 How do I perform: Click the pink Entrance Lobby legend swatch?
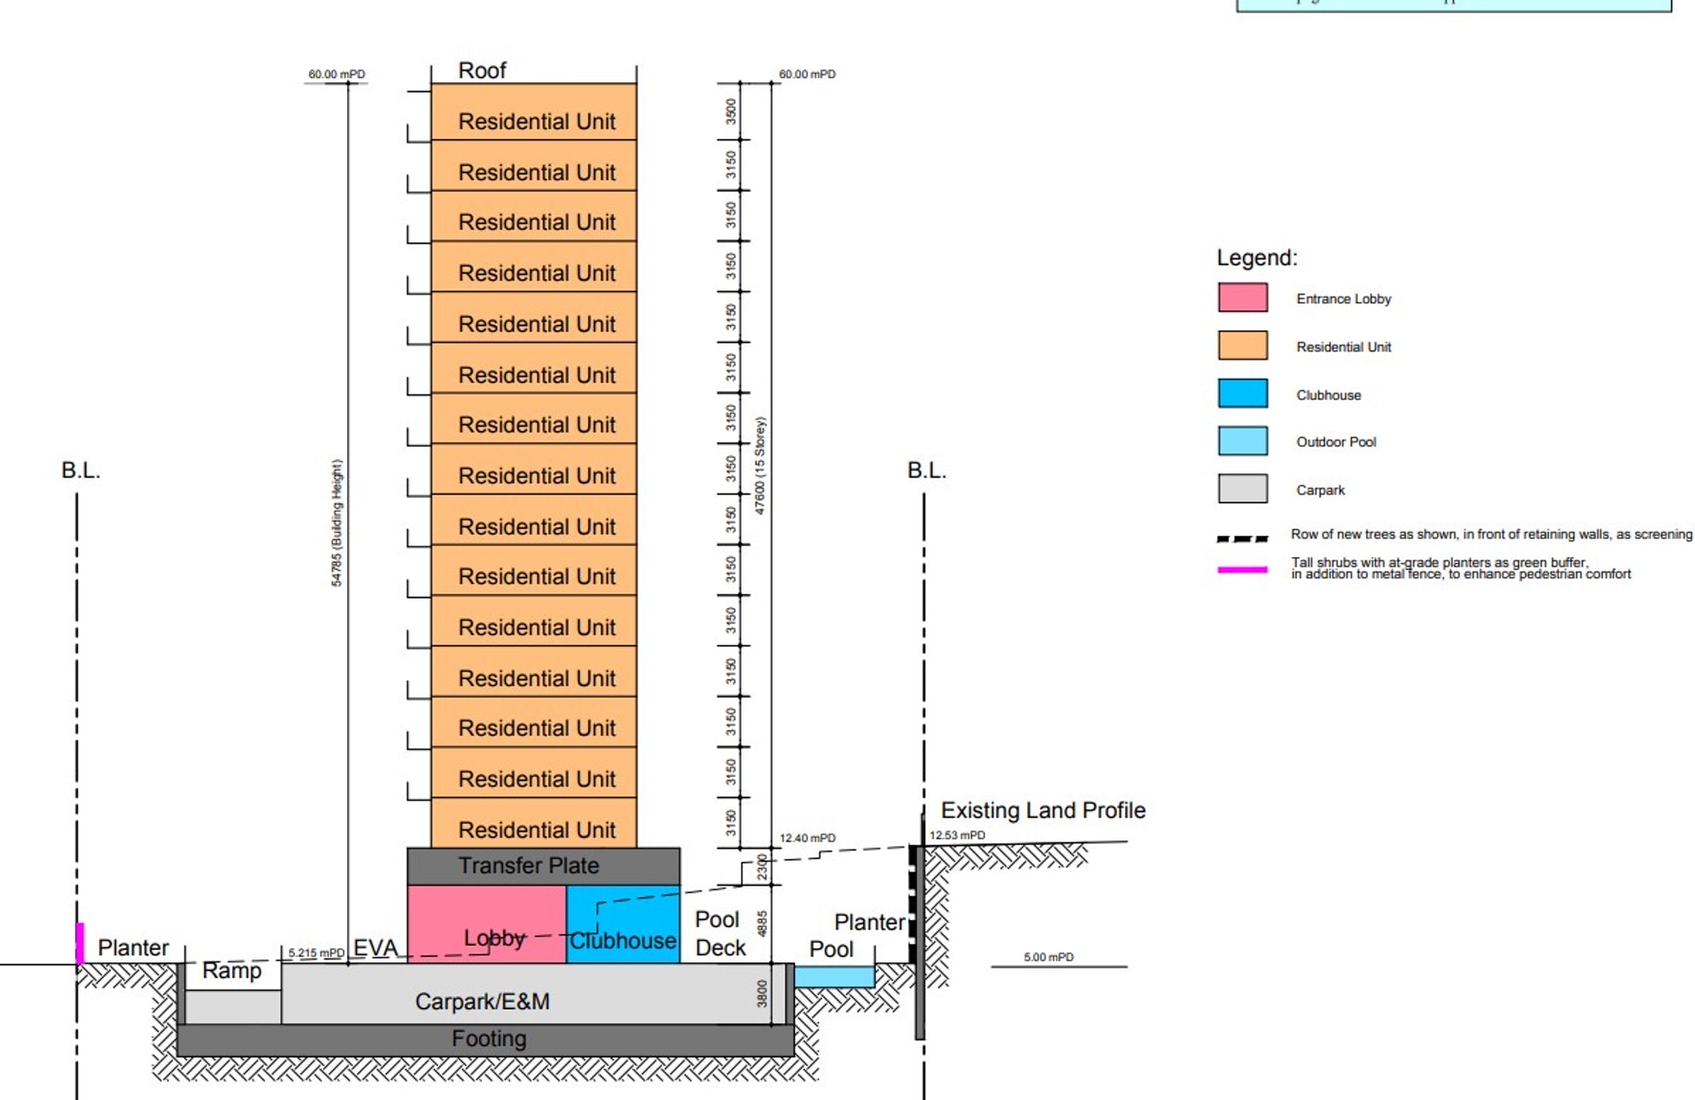pyautogui.click(x=1243, y=298)
